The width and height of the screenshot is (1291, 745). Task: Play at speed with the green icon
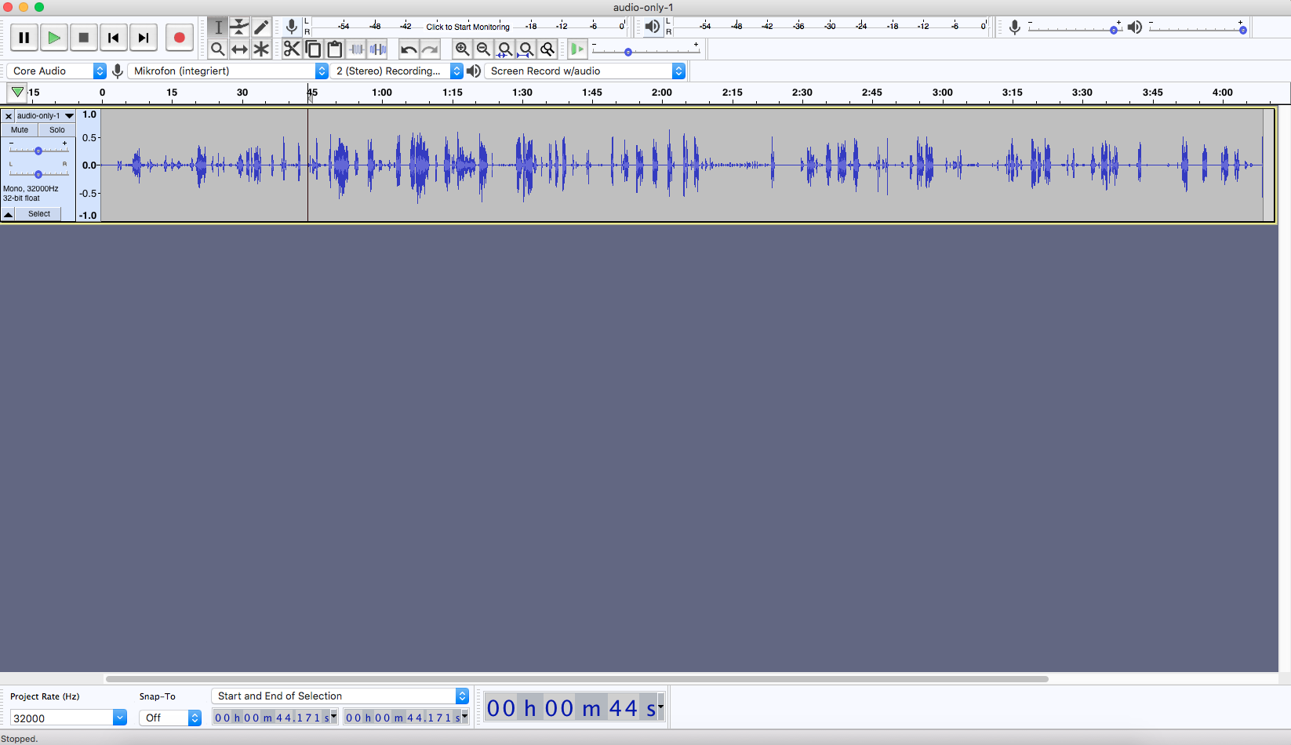click(x=577, y=49)
